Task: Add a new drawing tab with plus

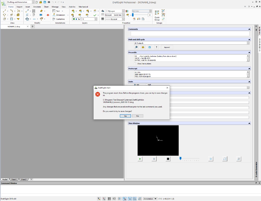Action: coord(32,26)
